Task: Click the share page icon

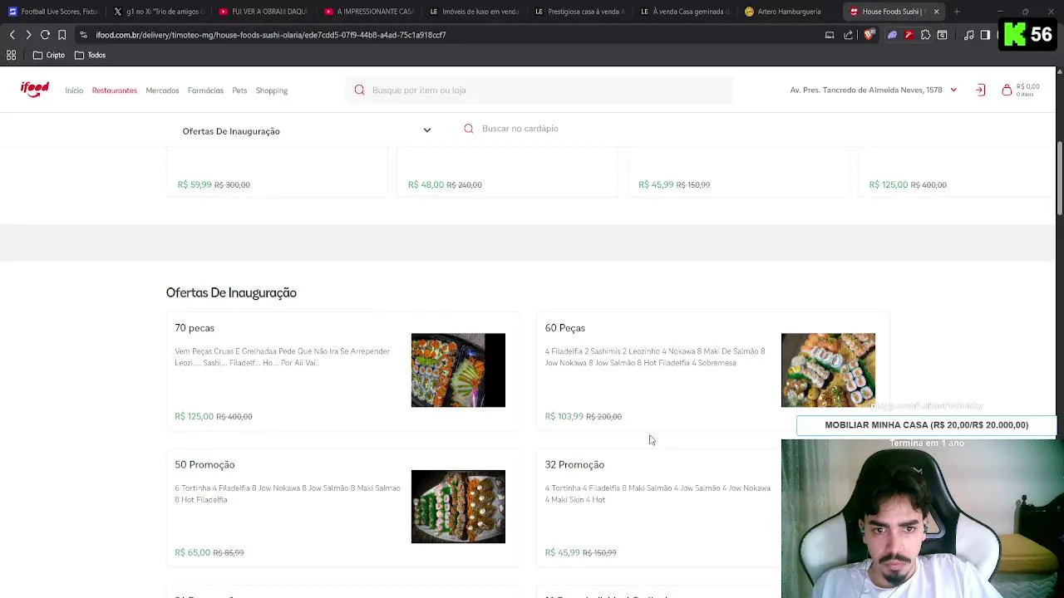Action: (848, 35)
